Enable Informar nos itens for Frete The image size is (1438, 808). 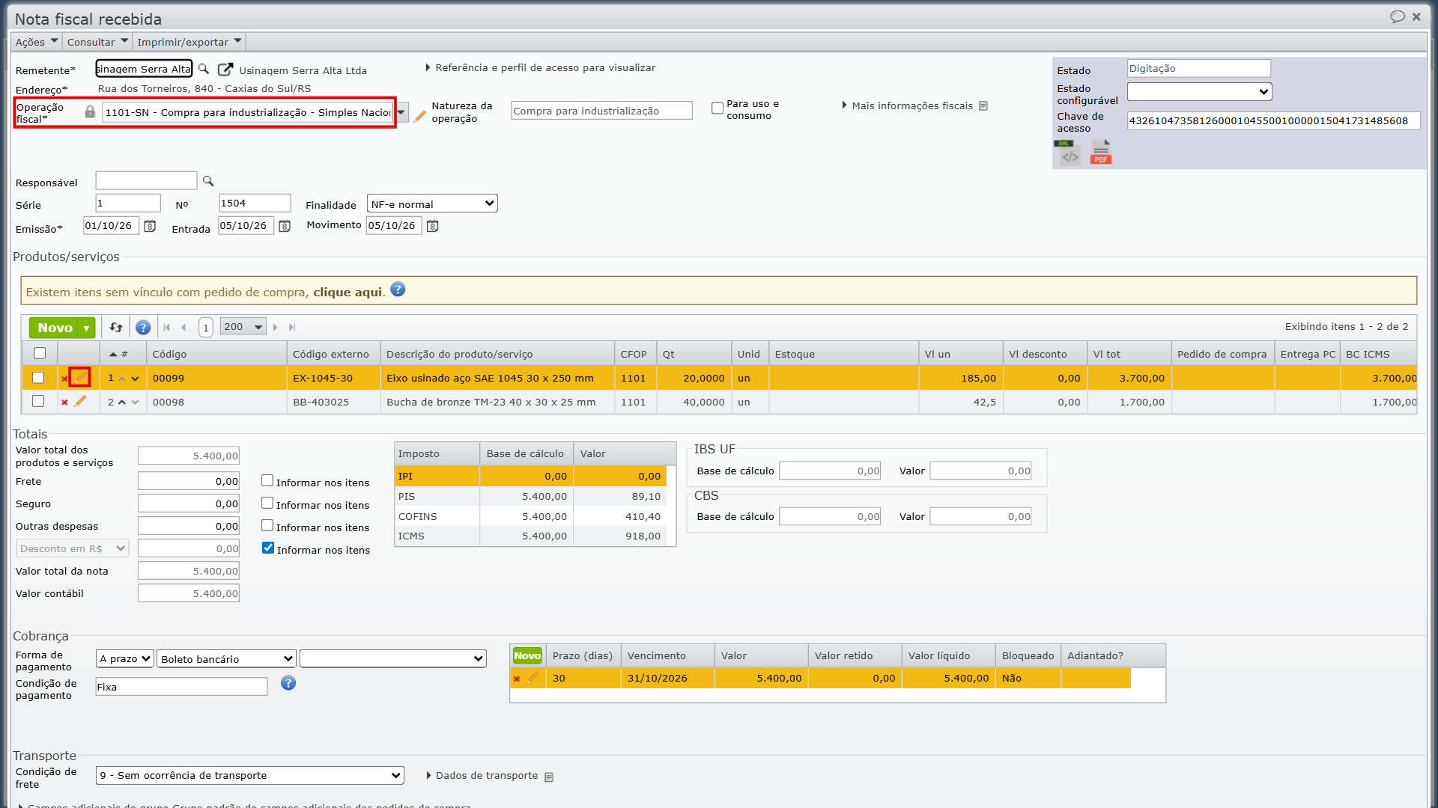pos(267,480)
